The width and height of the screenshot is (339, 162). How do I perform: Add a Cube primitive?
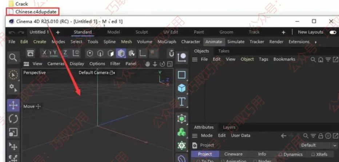click(x=182, y=88)
